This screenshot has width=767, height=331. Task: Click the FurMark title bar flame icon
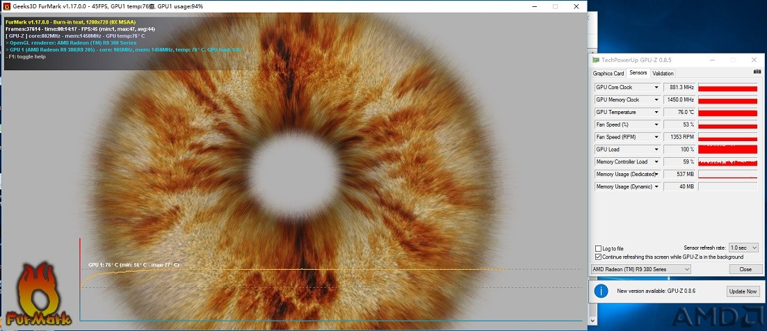tap(6, 6)
